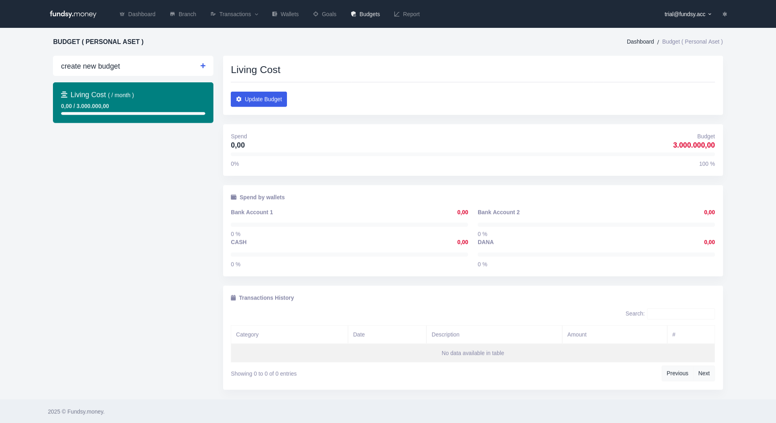Click the Living Cost budget progress bar
This screenshot has width=776, height=423.
(133, 114)
